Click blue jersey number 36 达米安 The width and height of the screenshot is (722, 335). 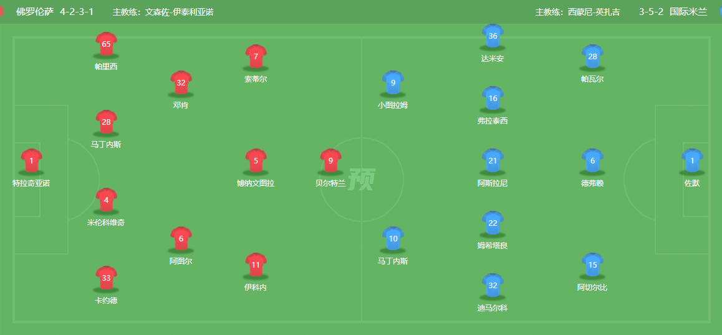pyautogui.click(x=493, y=36)
